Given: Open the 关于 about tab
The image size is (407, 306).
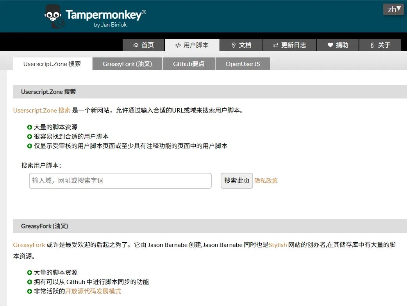Looking at the screenshot, I should pos(380,45).
